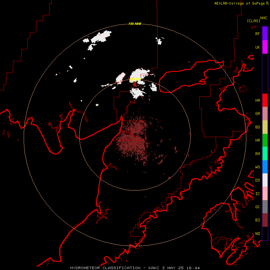The image size is (270, 270).
Task: Click the BD yellow legend swatch
Action: [x=265, y=127]
